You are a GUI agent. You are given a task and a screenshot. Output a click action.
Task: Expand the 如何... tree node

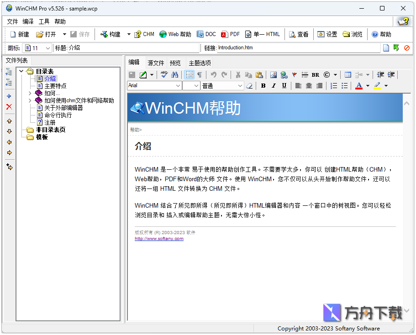pyautogui.click(x=30, y=93)
